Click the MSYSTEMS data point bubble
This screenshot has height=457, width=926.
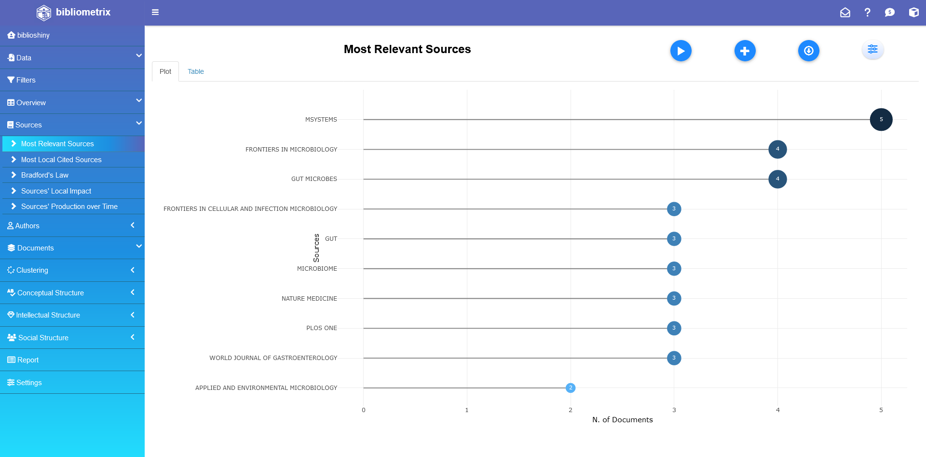pos(881,120)
